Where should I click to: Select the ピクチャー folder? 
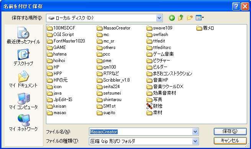(158, 61)
